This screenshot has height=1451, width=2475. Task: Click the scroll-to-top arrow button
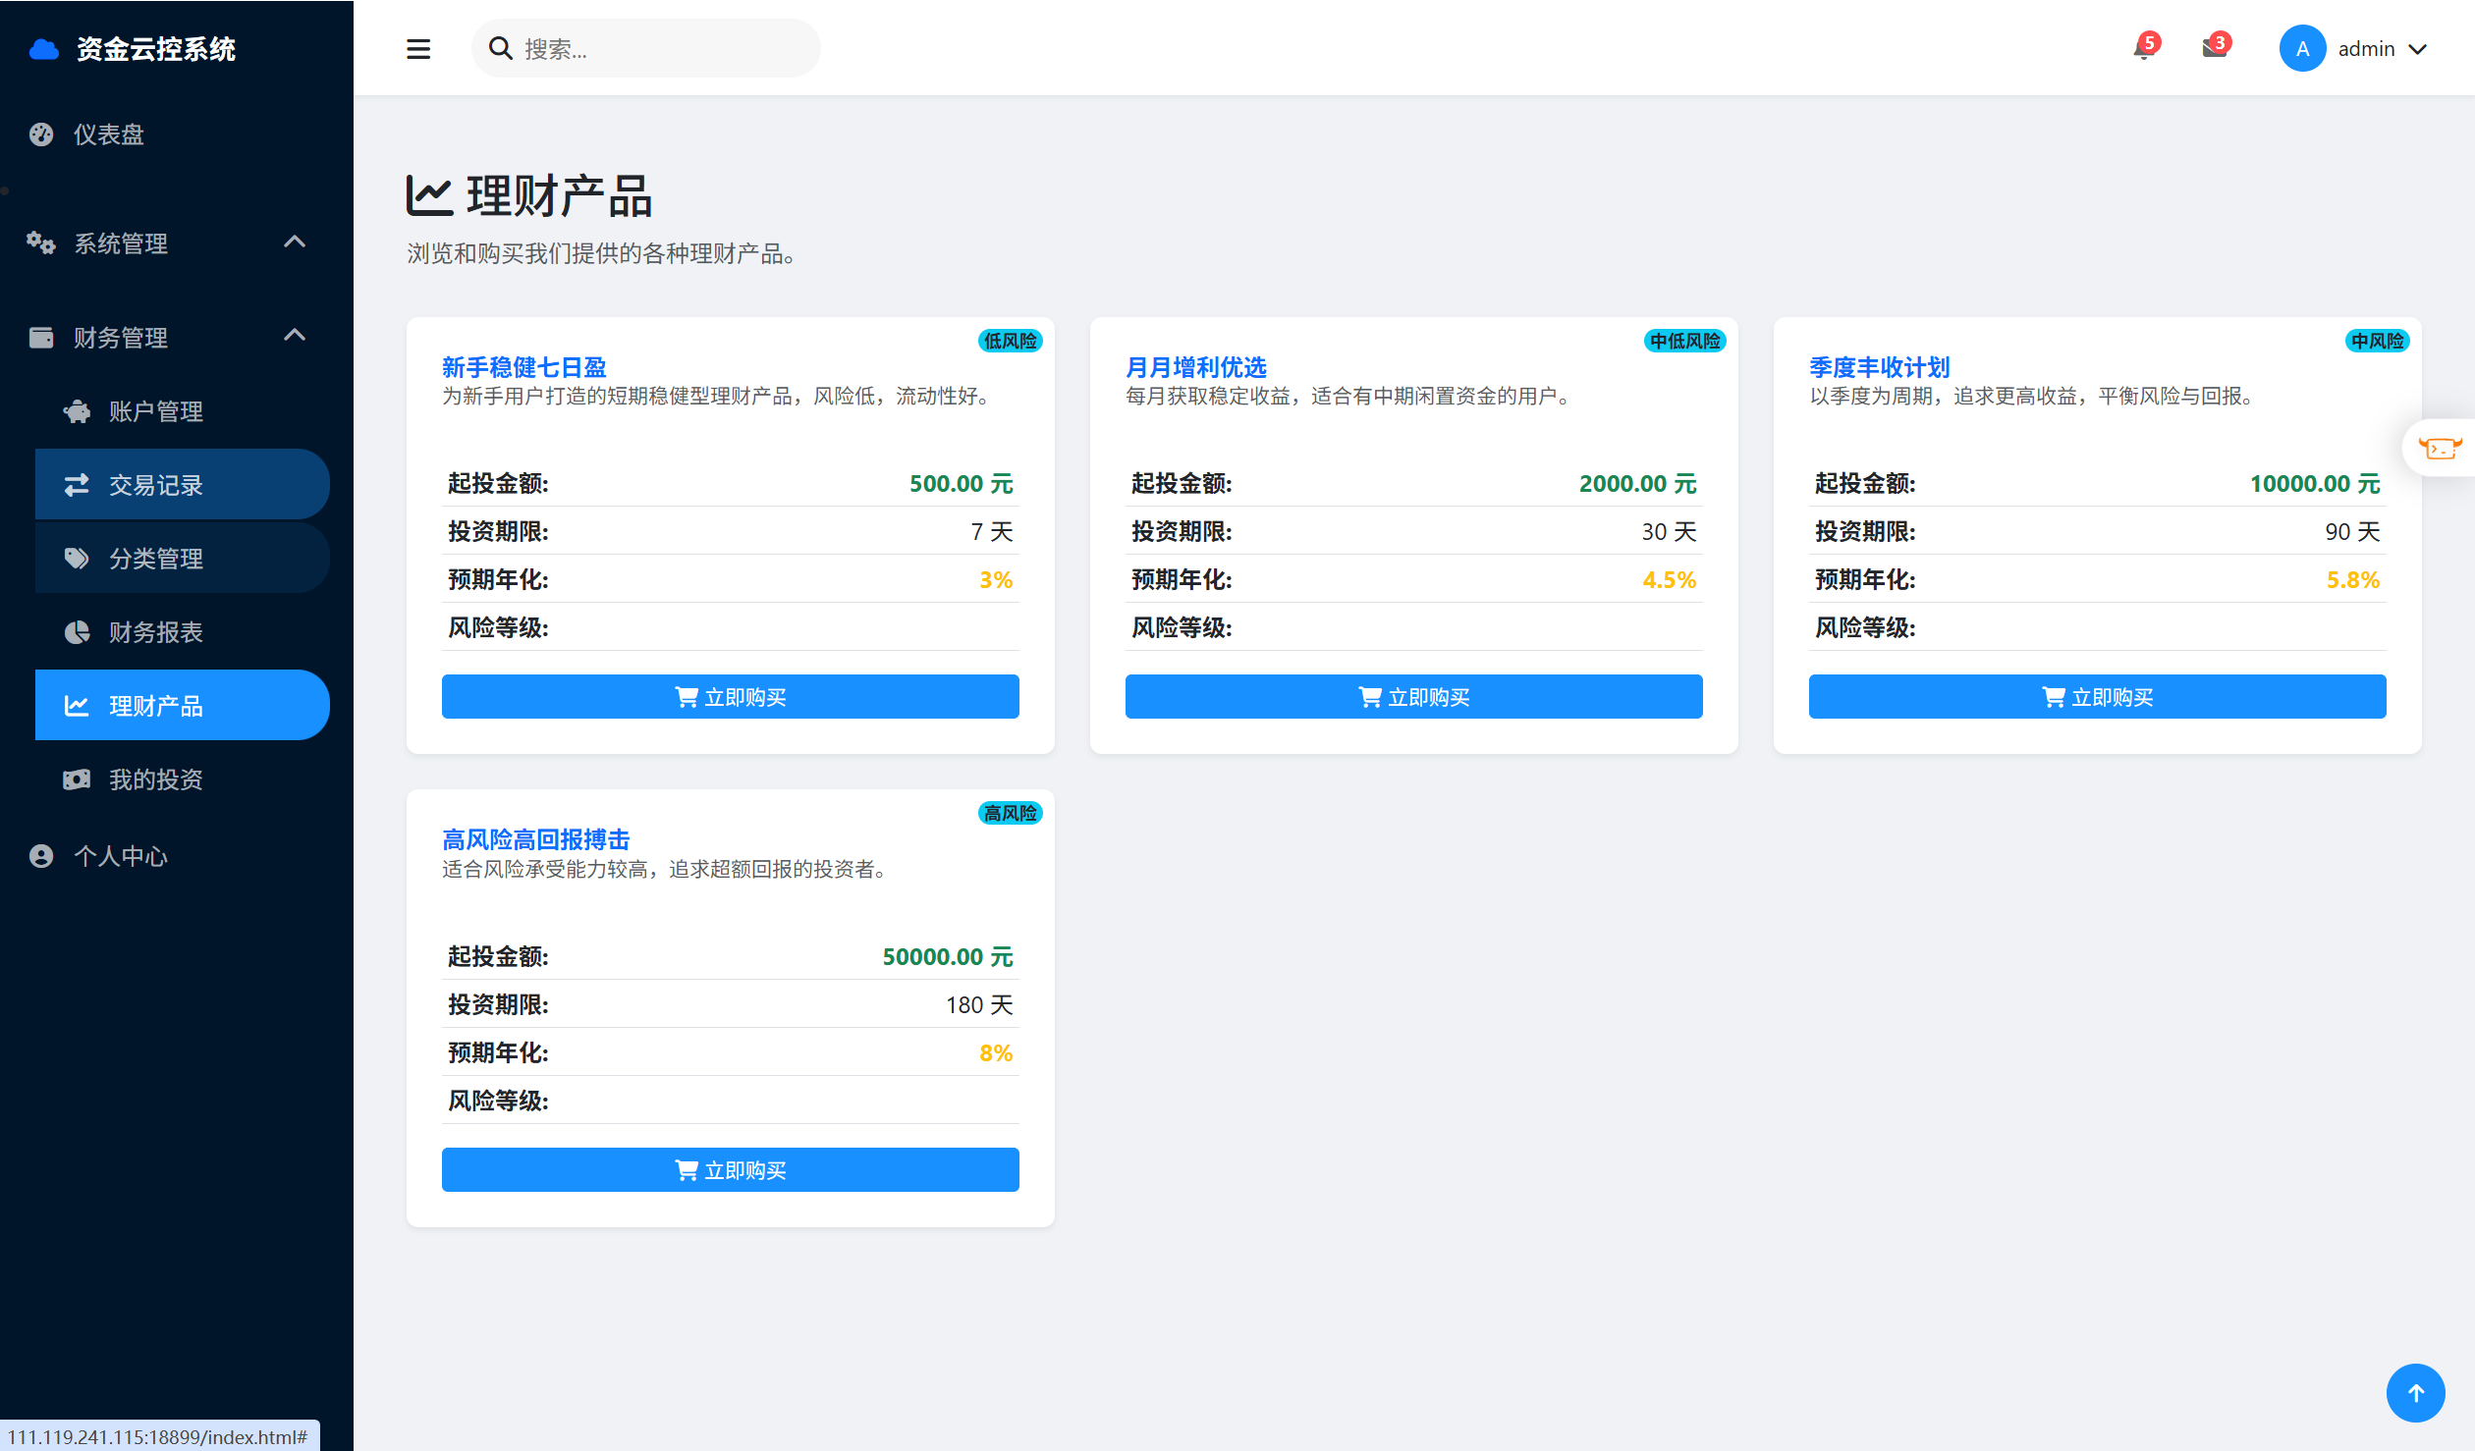(2415, 1392)
